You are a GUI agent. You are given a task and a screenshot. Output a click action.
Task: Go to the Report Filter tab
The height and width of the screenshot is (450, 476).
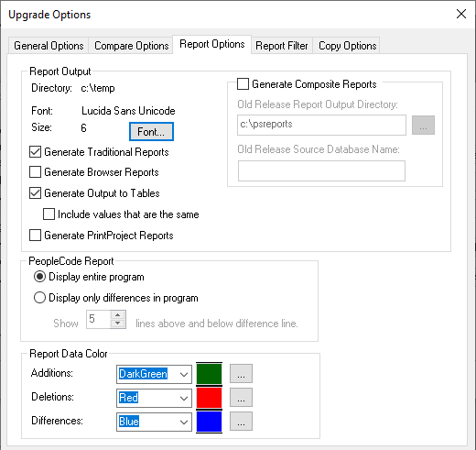[x=282, y=46]
